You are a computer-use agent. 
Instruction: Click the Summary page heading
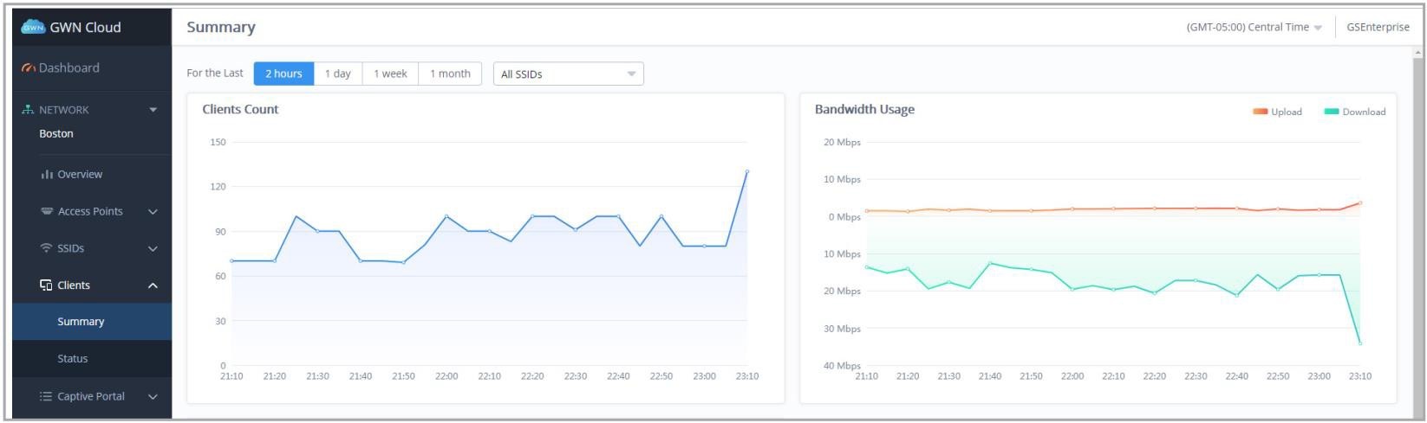[221, 28]
